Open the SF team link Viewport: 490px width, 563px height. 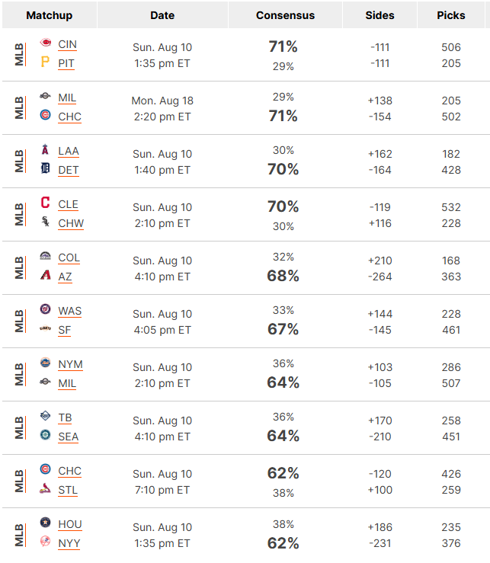click(x=65, y=330)
